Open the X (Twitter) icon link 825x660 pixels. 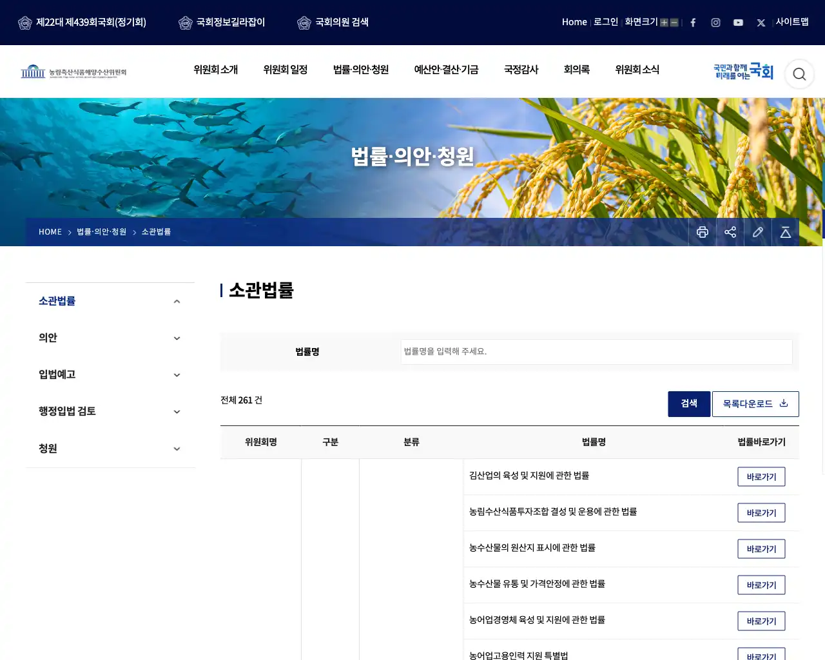click(x=761, y=23)
